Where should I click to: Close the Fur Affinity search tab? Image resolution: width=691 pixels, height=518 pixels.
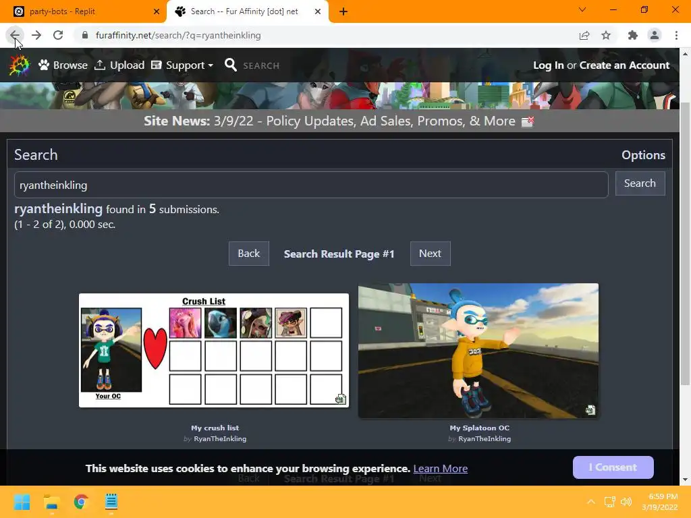click(318, 11)
